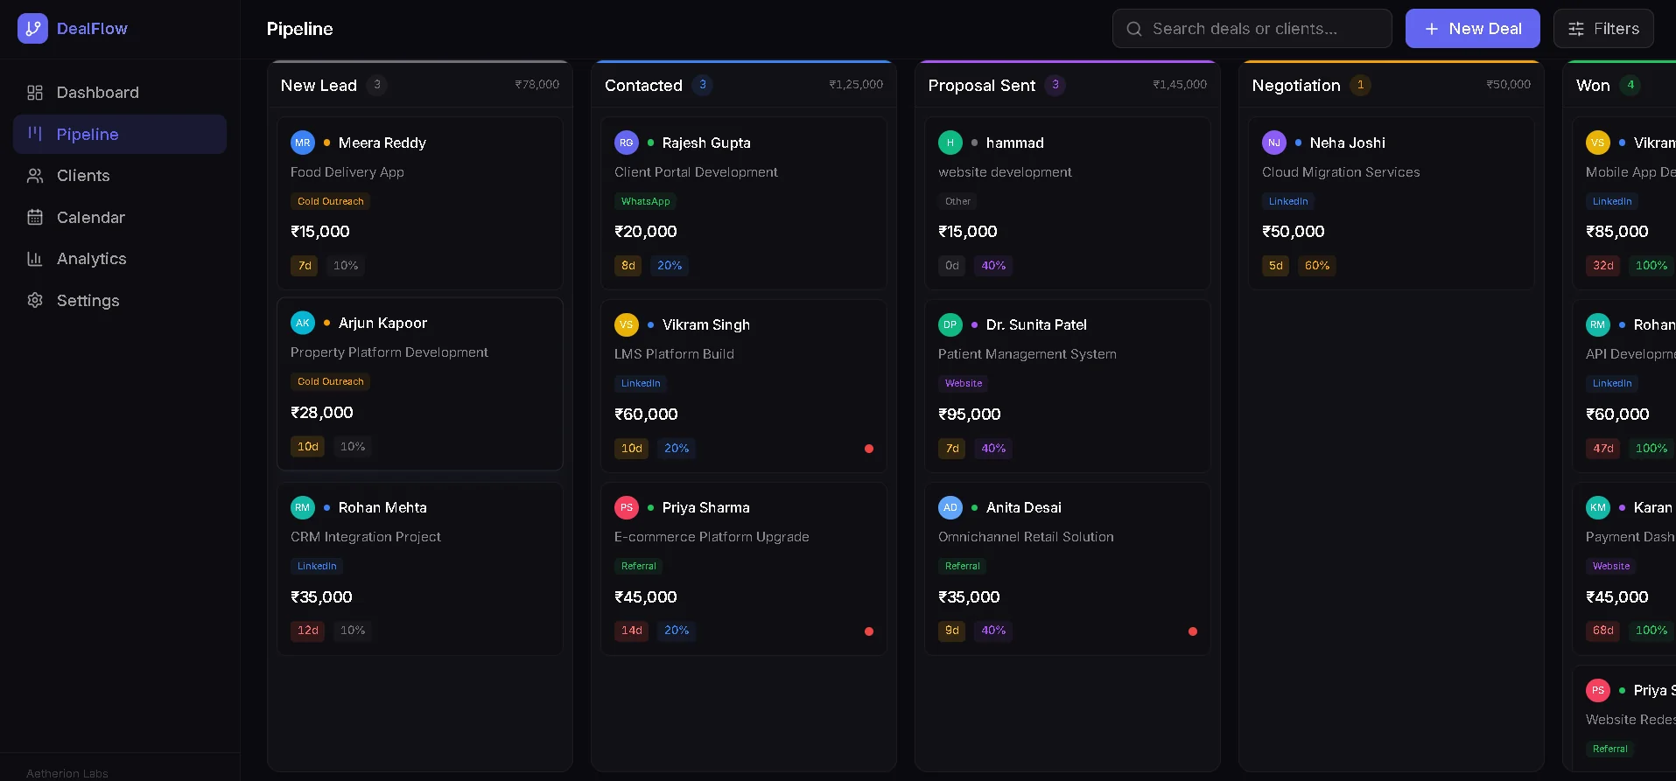This screenshot has width=1676, height=781.
Task: Click the WhatsApp tag on Rajesh Gupta
Action: [x=645, y=201]
